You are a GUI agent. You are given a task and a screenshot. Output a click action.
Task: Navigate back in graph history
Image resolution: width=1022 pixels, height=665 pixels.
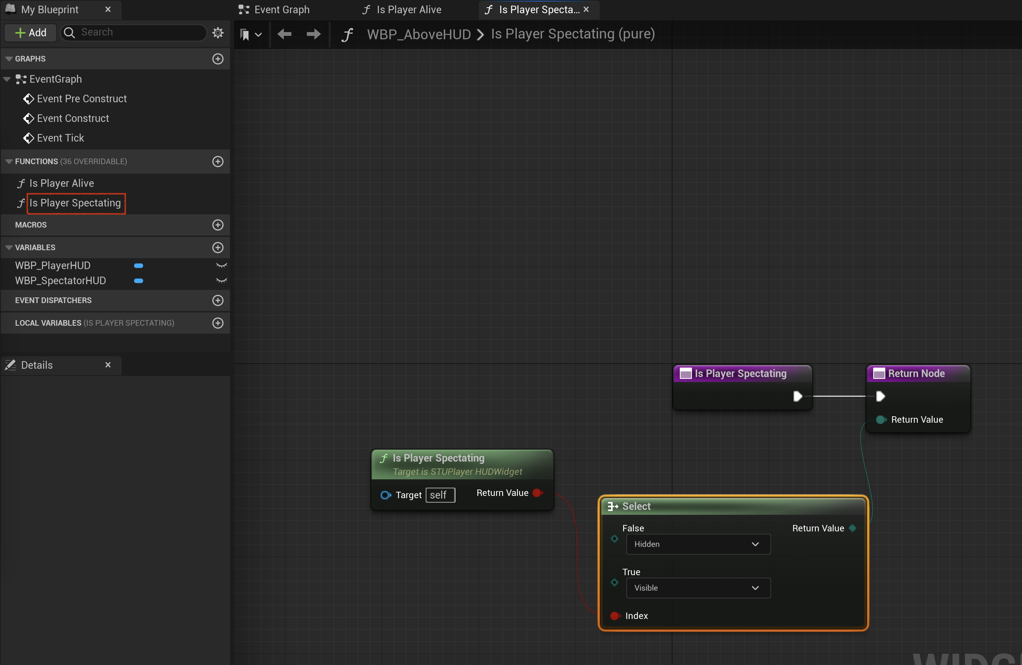284,34
